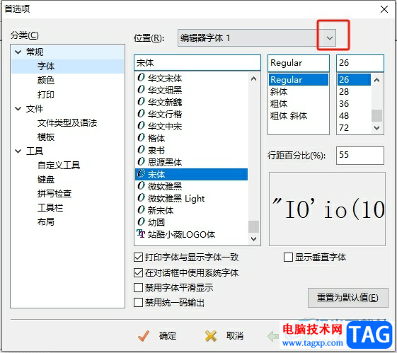This screenshot has width=397, height=353.
Task: Select font size 28
Action: point(344,91)
